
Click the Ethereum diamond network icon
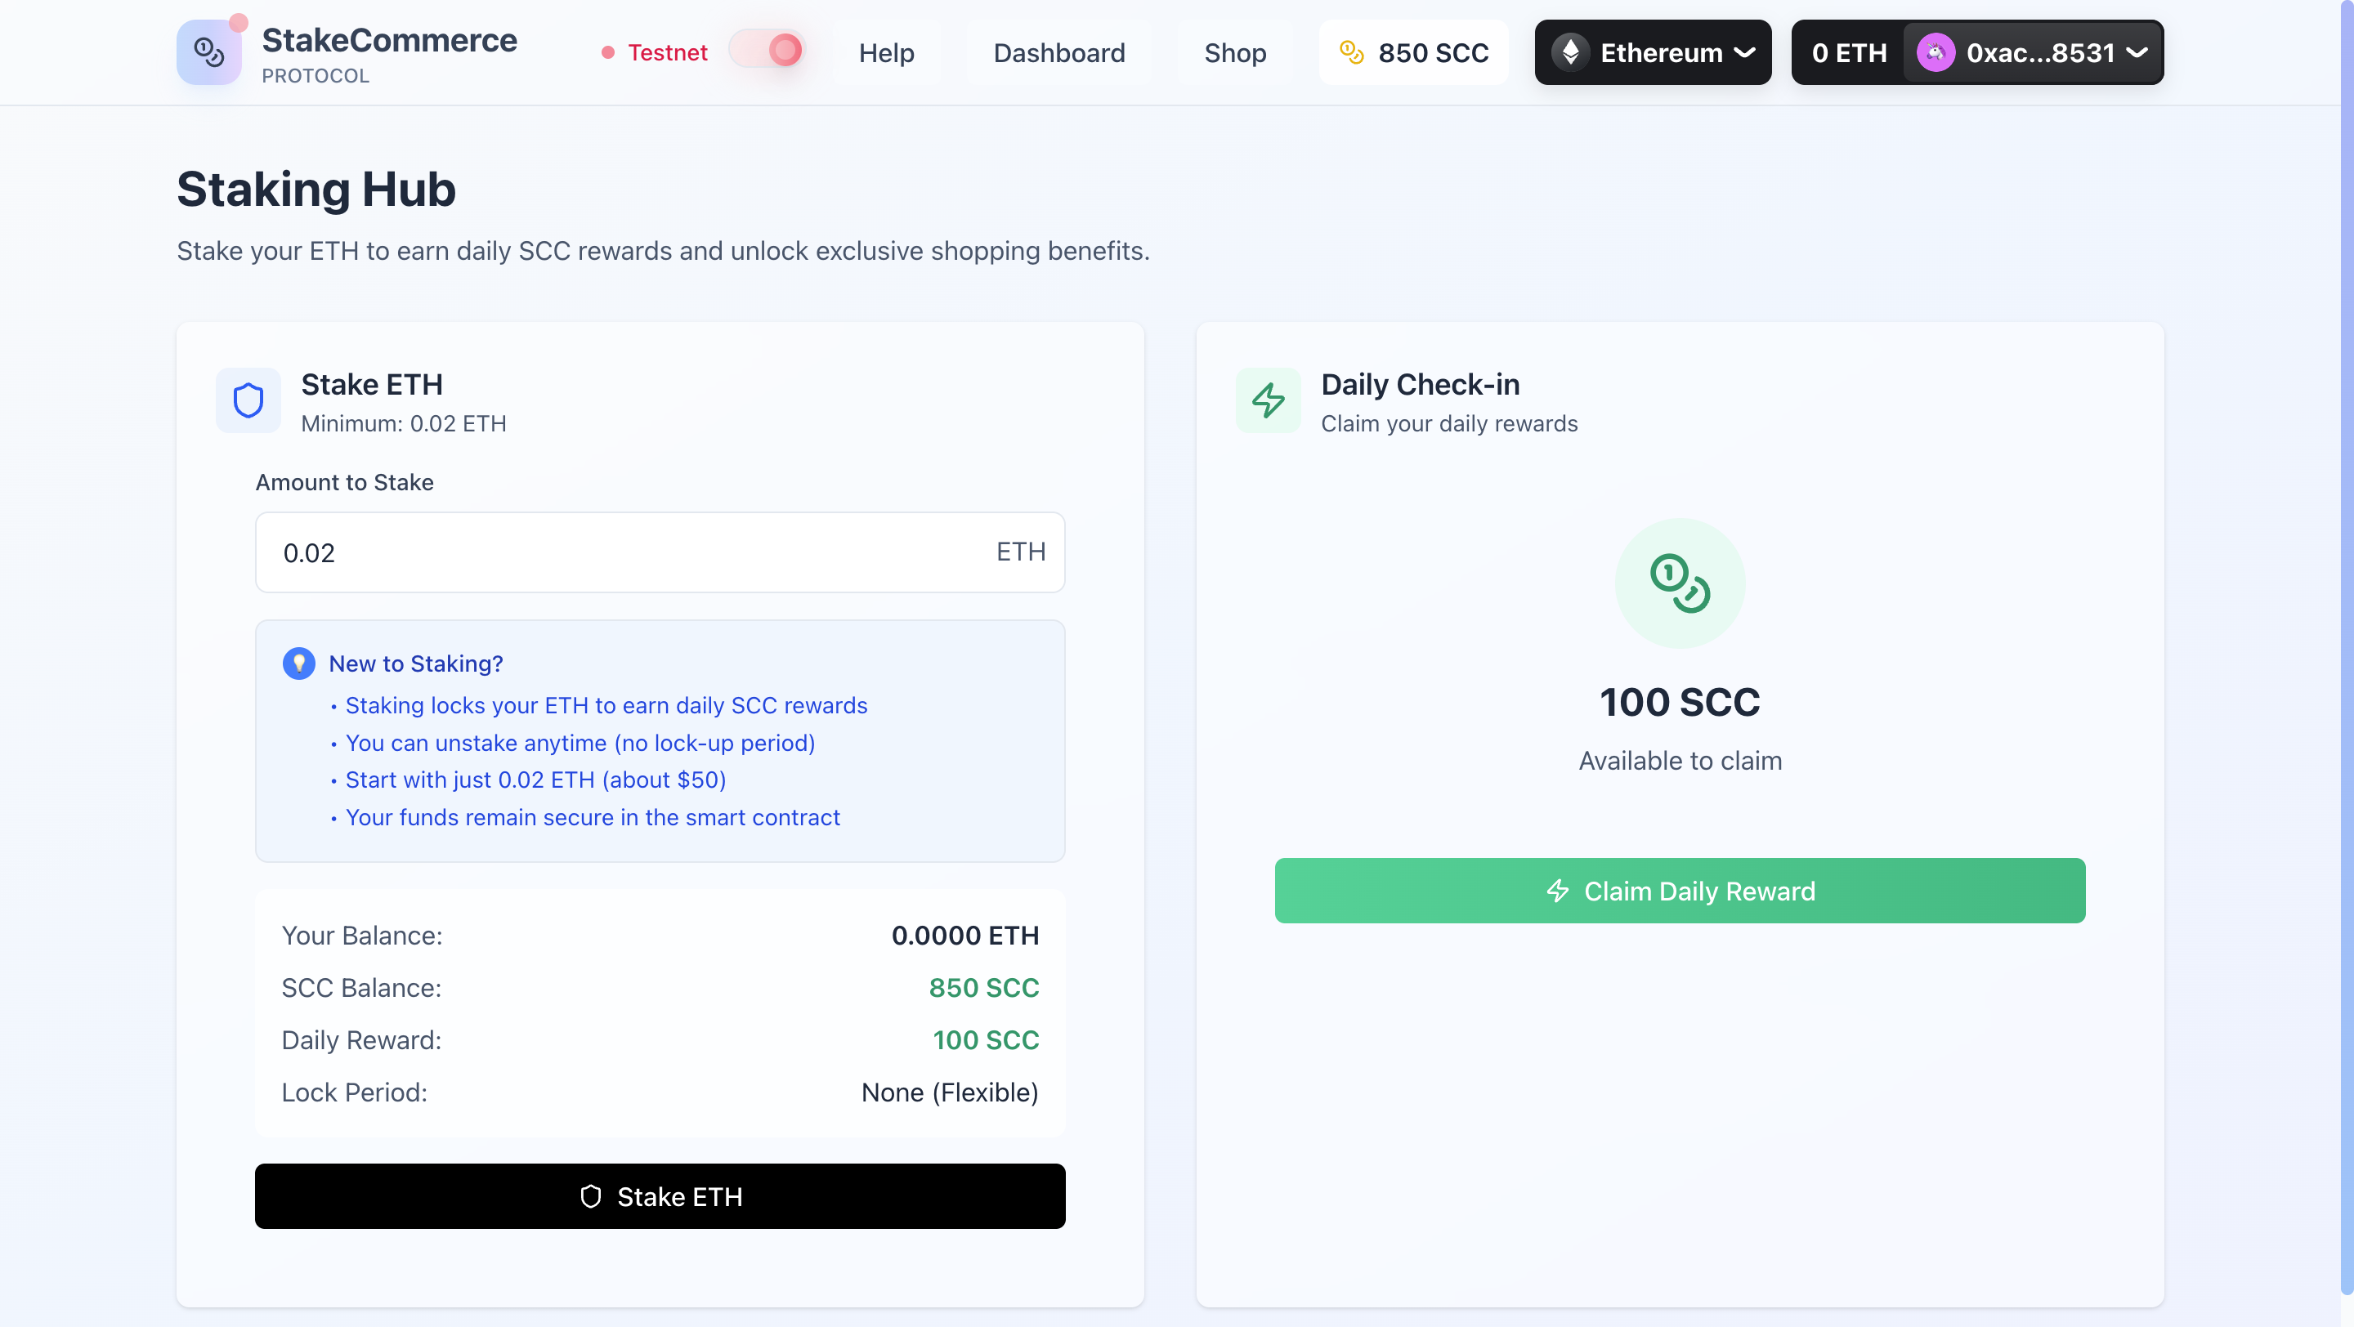[x=1570, y=52]
